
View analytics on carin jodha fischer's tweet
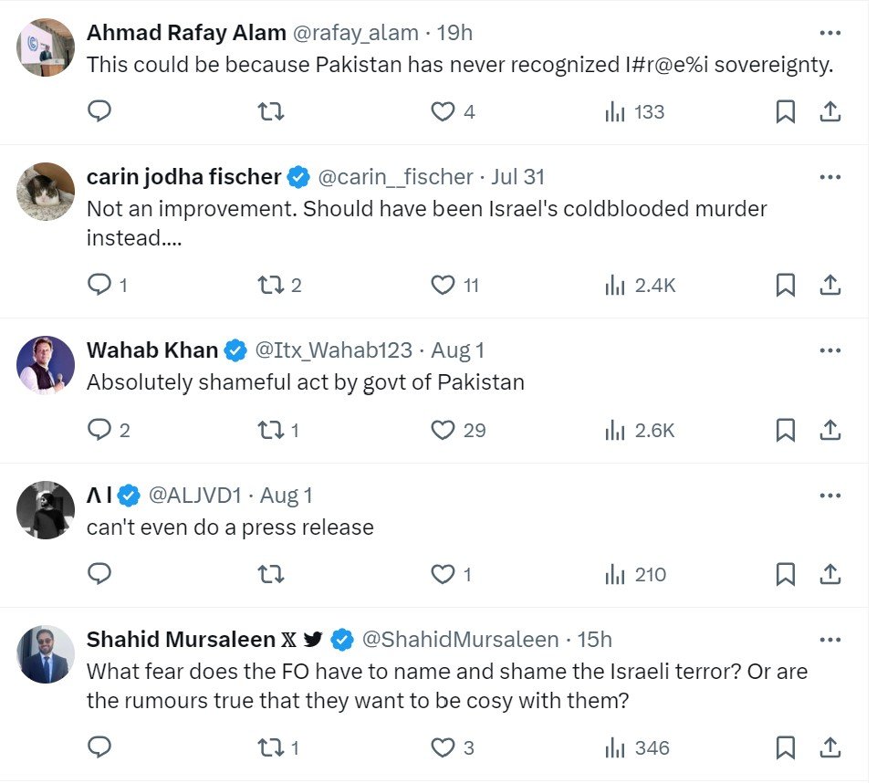click(x=640, y=286)
